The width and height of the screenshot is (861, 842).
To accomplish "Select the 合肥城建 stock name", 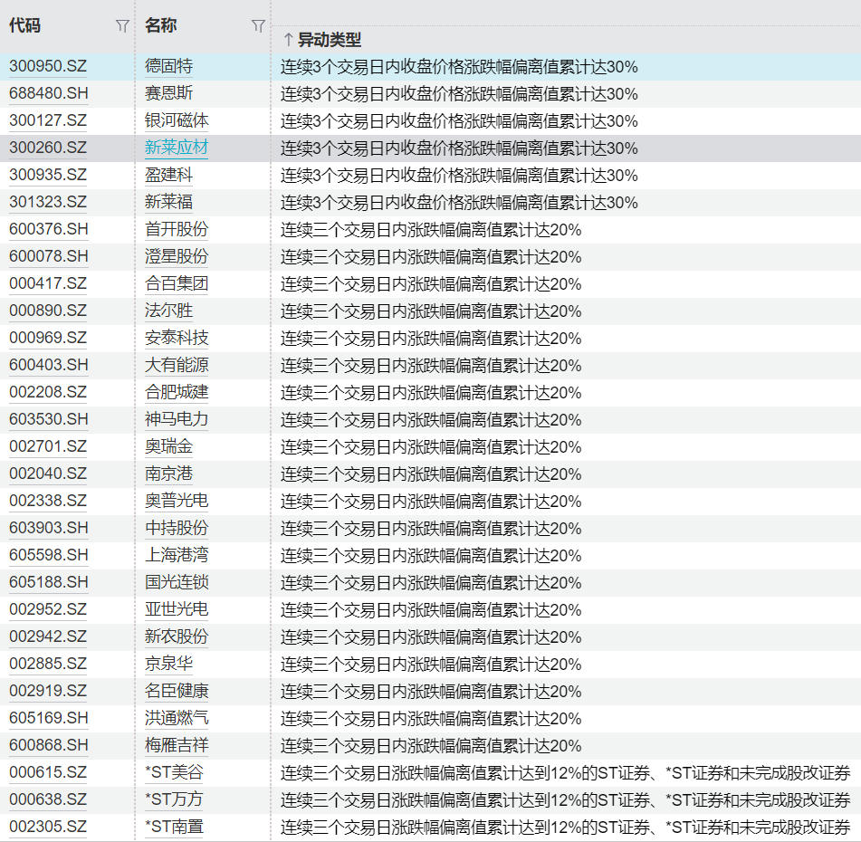I will pos(177,392).
